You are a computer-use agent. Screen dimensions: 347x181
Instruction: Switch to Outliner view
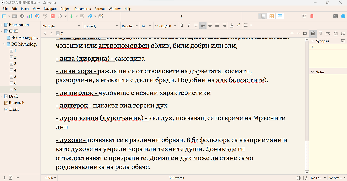(x=280, y=16)
